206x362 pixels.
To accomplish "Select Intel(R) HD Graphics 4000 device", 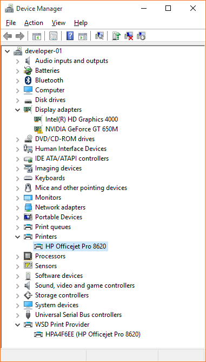I will click(82, 119).
